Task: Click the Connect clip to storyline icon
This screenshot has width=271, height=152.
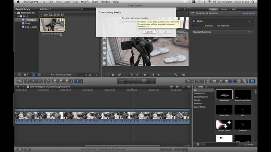Action: click(x=55, y=81)
